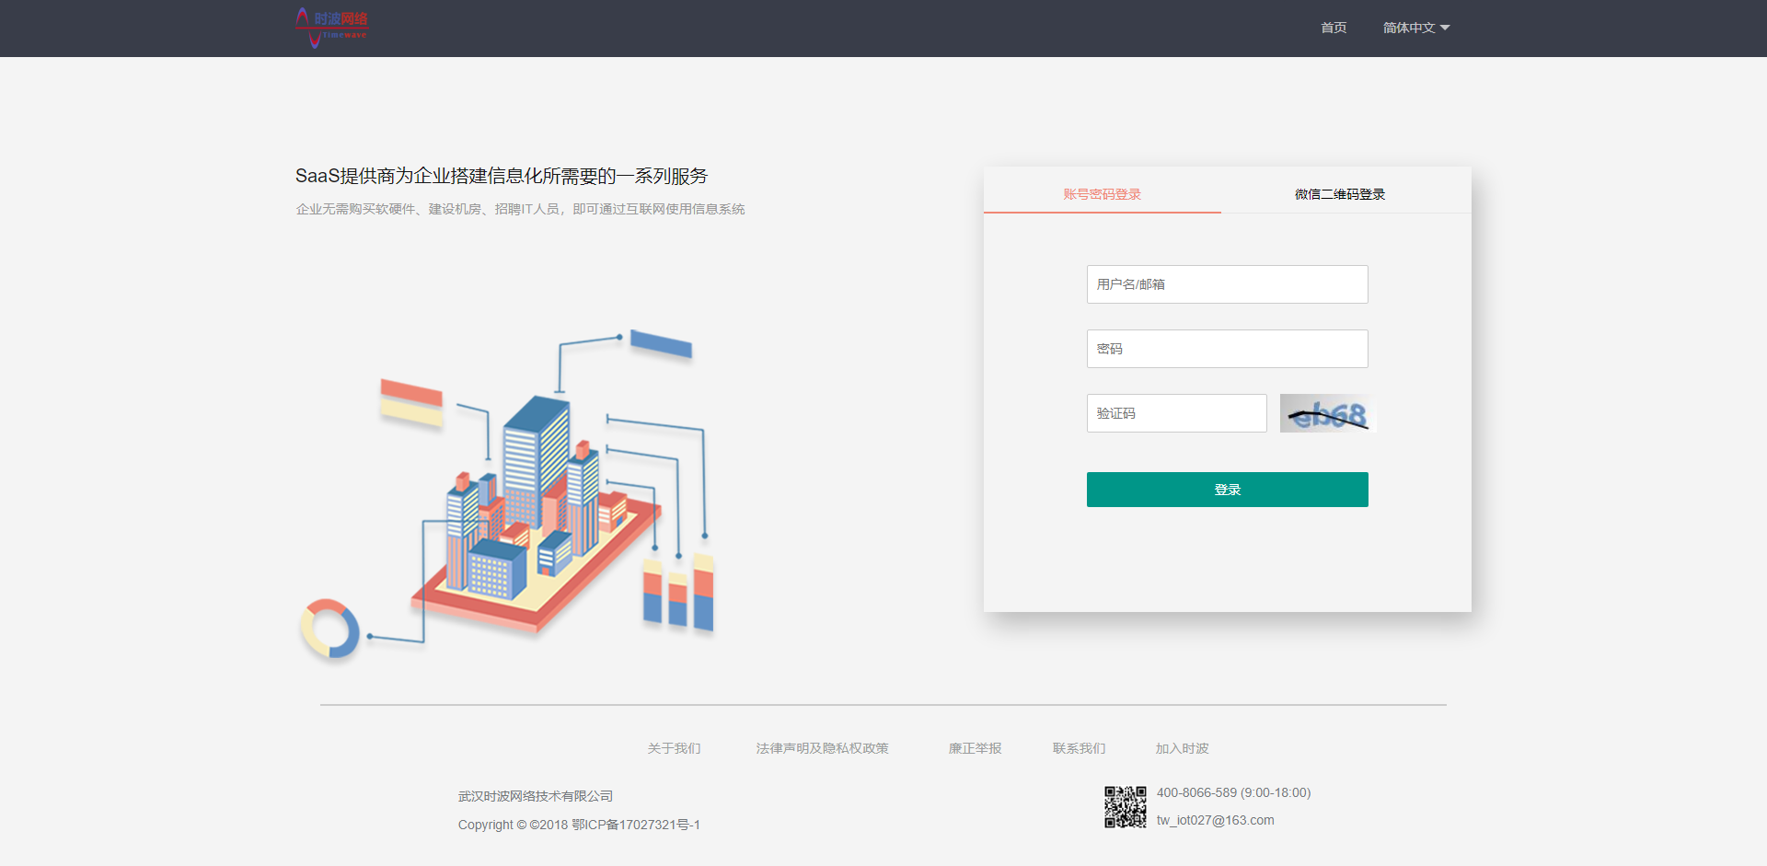Open the 加入时波 footer link
1767x866 pixels.
tap(1182, 748)
